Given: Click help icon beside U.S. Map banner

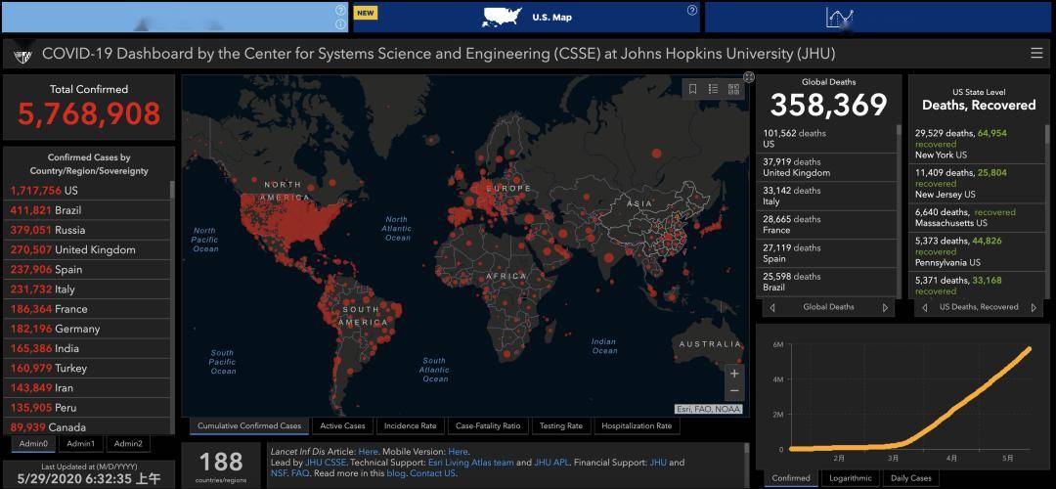Looking at the screenshot, I should point(691,10).
